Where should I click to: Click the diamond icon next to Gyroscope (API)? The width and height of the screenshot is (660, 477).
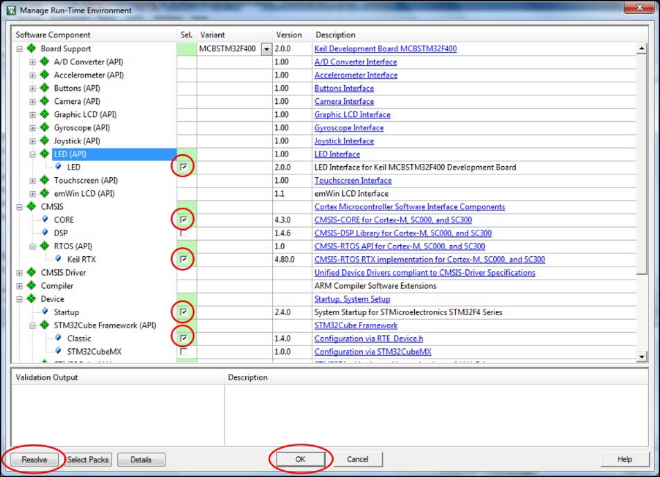click(x=44, y=127)
